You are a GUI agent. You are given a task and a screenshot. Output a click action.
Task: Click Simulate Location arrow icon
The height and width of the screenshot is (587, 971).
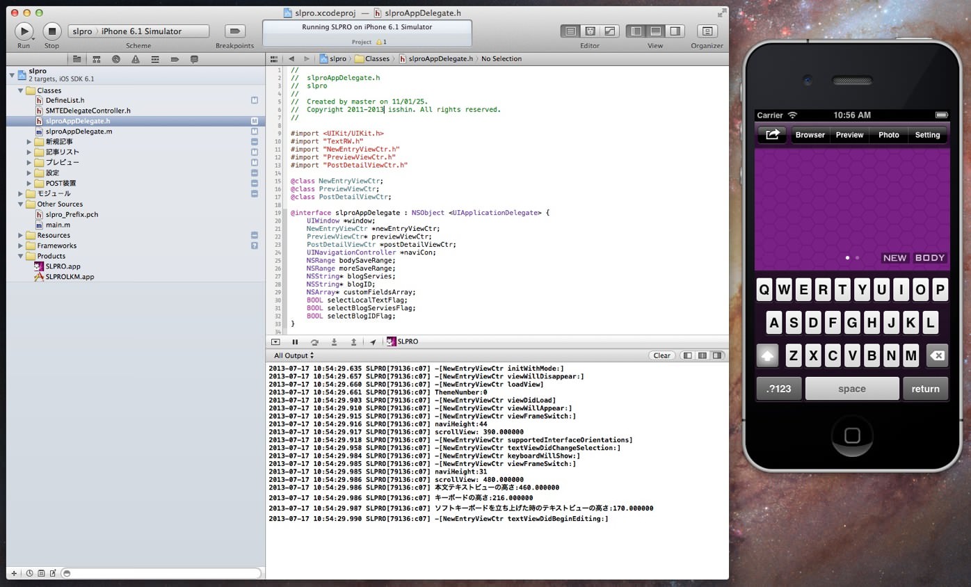[373, 342]
